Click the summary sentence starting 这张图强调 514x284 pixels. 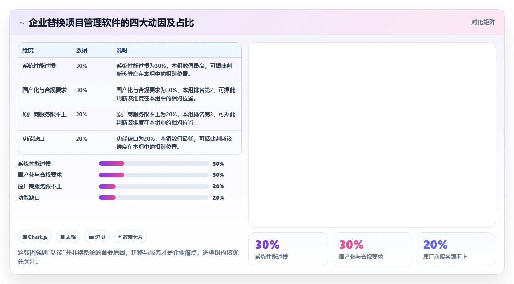point(128,257)
